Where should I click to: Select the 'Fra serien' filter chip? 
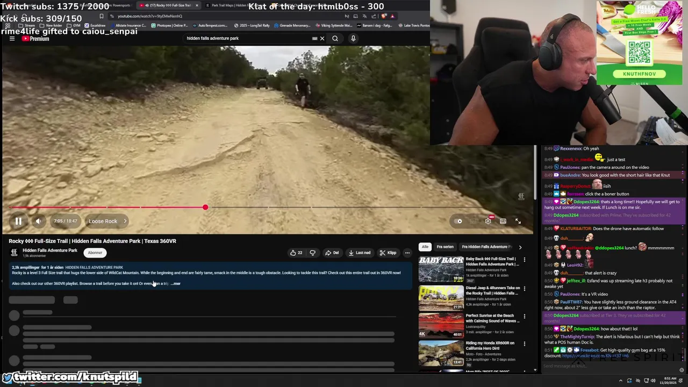tap(445, 247)
